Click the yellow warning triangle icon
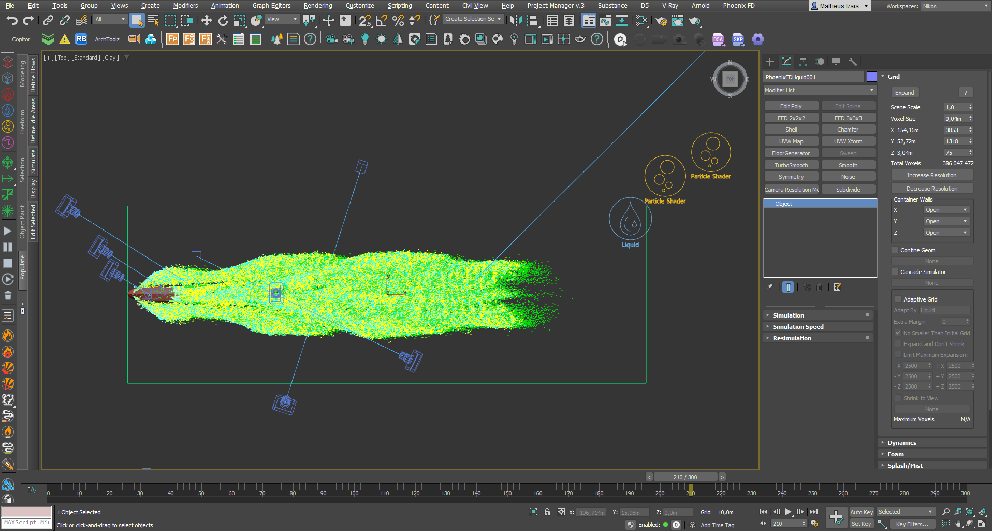 pyautogui.click(x=65, y=39)
